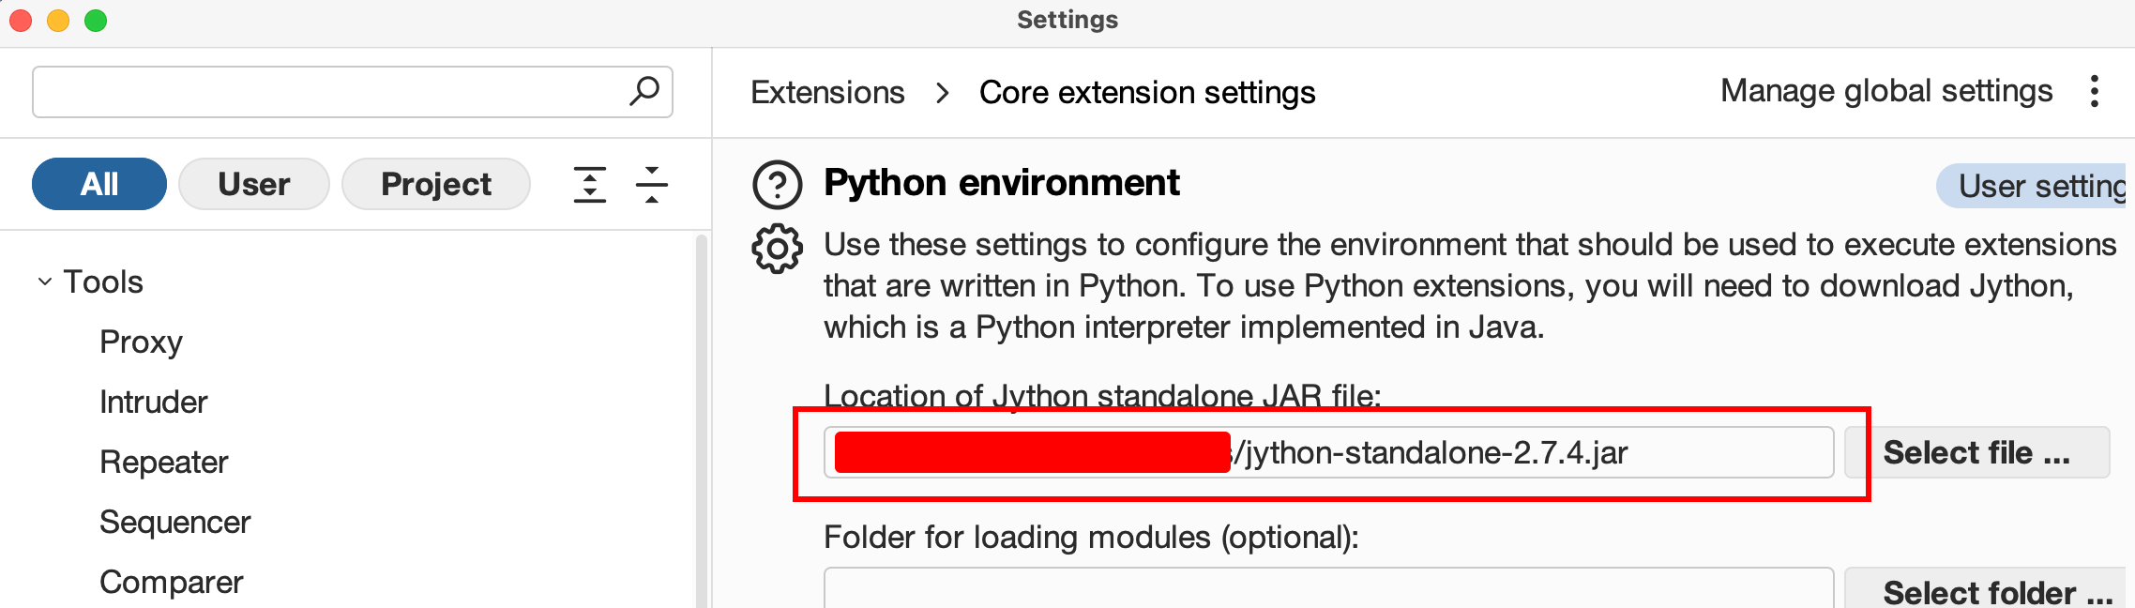The image size is (2135, 608).
Task: Open Repeater settings in sidebar
Action: point(163,462)
